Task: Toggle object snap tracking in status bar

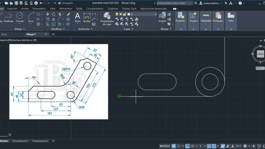Action: (209, 146)
